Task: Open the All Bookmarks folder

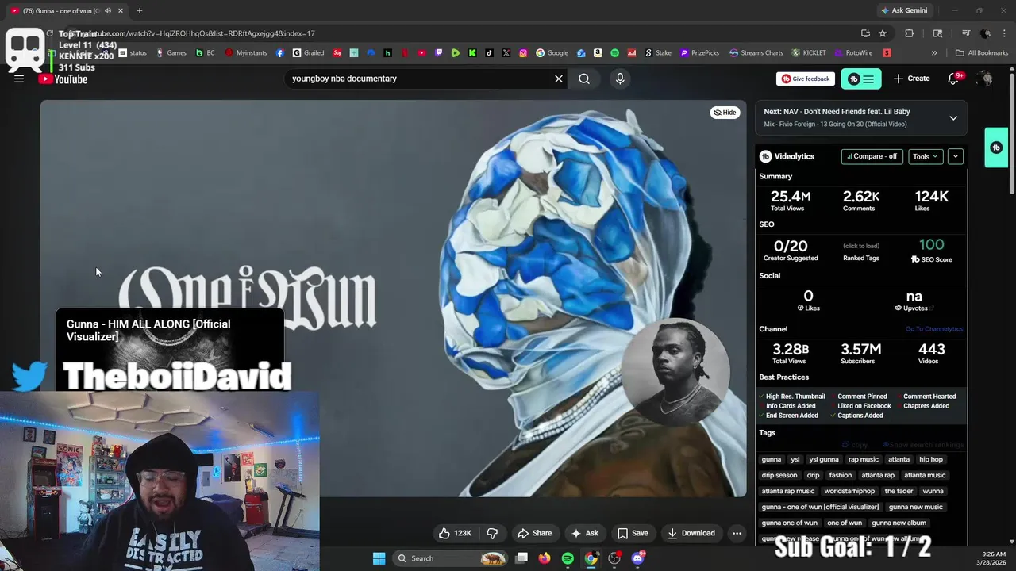Action: pos(982,53)
